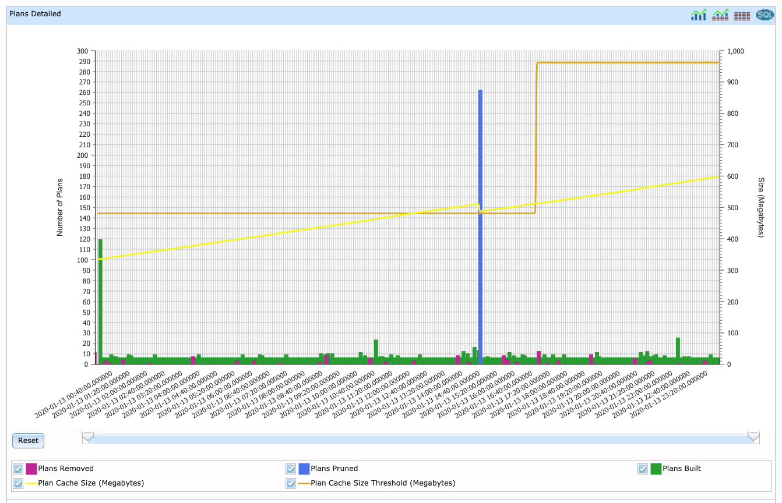The width and height of the screenshot is (782, 503).
Task: Switch to chart-only view icon
Action: (698, 15)
